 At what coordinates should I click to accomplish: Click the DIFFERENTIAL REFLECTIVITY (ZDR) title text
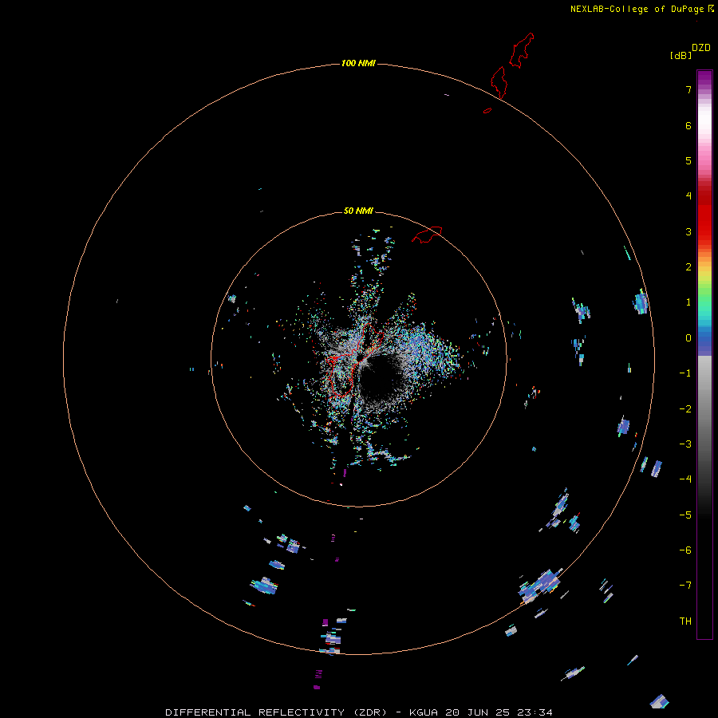pos(276,712)
